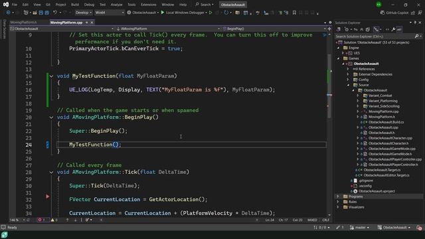Click the Solution Explorer search magnifier icon

(x=416, y=37)
